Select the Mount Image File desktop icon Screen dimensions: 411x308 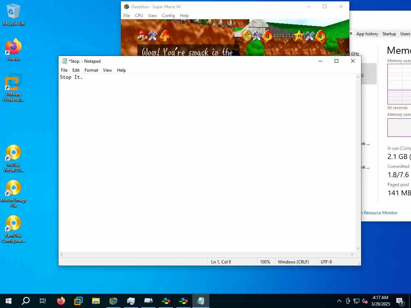pos(13,194)
